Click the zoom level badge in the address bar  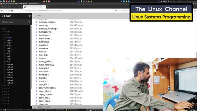(x=116, y=11)
